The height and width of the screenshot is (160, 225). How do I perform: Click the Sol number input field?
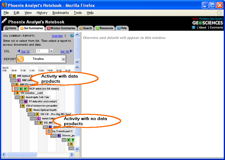click(42, 51)
